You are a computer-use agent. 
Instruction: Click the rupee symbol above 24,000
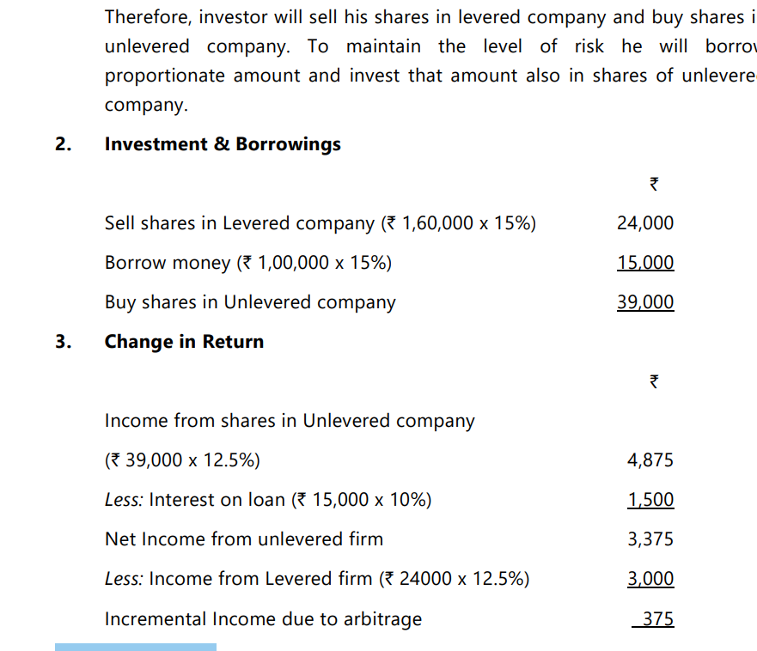[654, 184]
